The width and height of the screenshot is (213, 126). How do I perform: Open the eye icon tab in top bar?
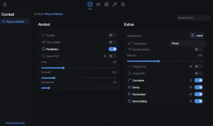[98, 4]
